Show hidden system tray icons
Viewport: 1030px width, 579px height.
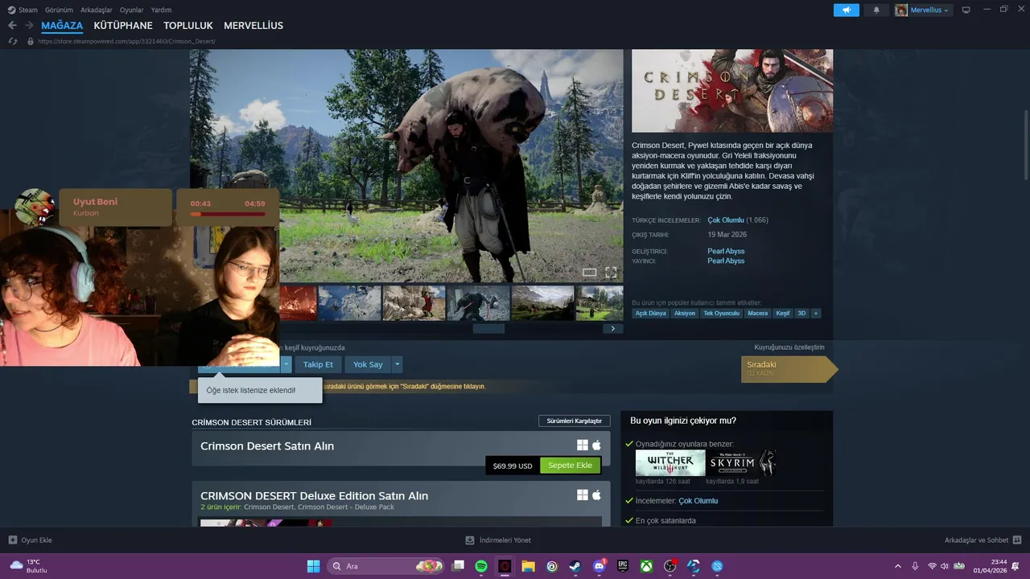click(898, 566)
